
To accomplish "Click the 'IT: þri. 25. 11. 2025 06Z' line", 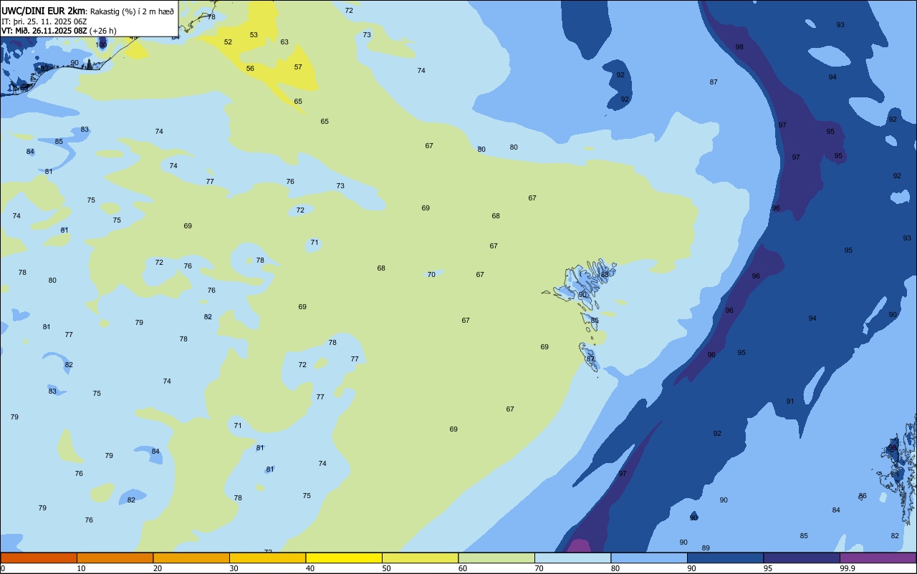I will click(x=44, y=21).
